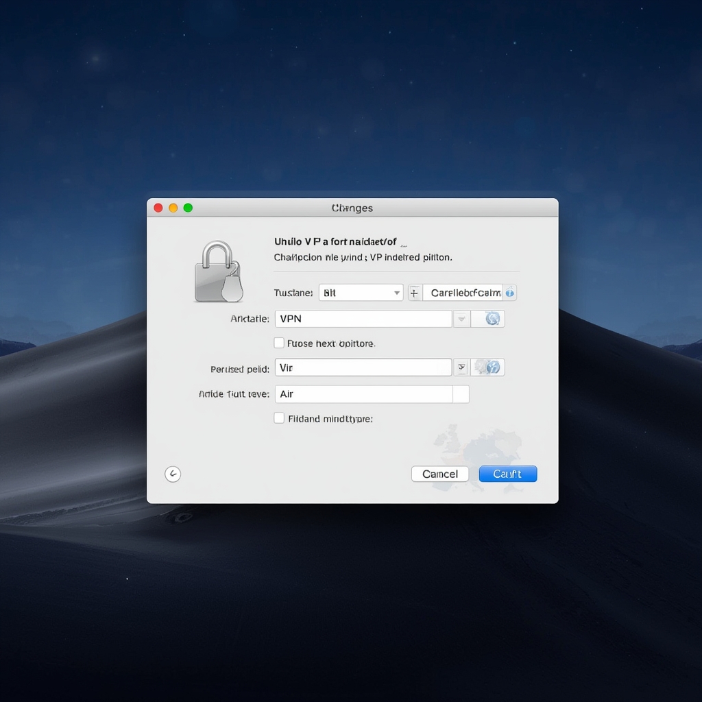Select the Vir text input field
The image size is (702, 702).
tap(363, 367)
